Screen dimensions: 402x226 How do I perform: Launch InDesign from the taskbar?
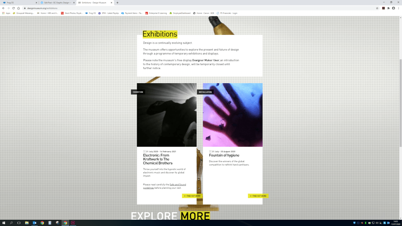pyautogui.click(x=73, y=223)
